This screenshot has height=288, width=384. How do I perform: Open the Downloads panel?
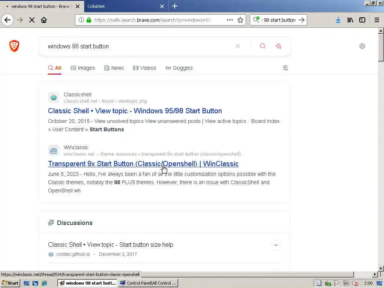point(338,20)
